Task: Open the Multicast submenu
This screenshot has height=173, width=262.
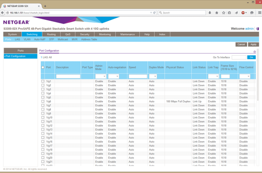Action: click(x=63, y=39)
